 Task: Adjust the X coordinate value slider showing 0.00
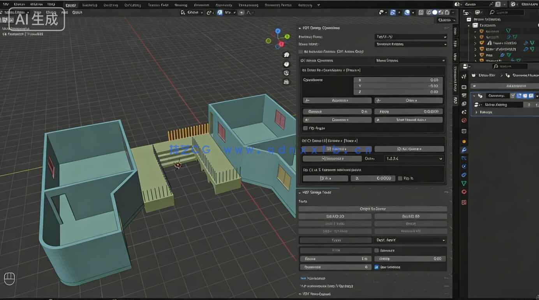(397, 79)
